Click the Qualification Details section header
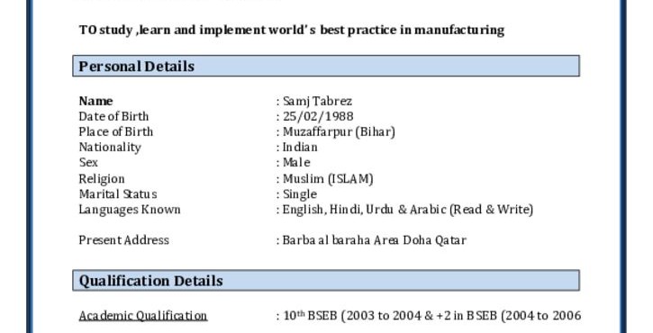The image size is (653, 333). [326, 281]
